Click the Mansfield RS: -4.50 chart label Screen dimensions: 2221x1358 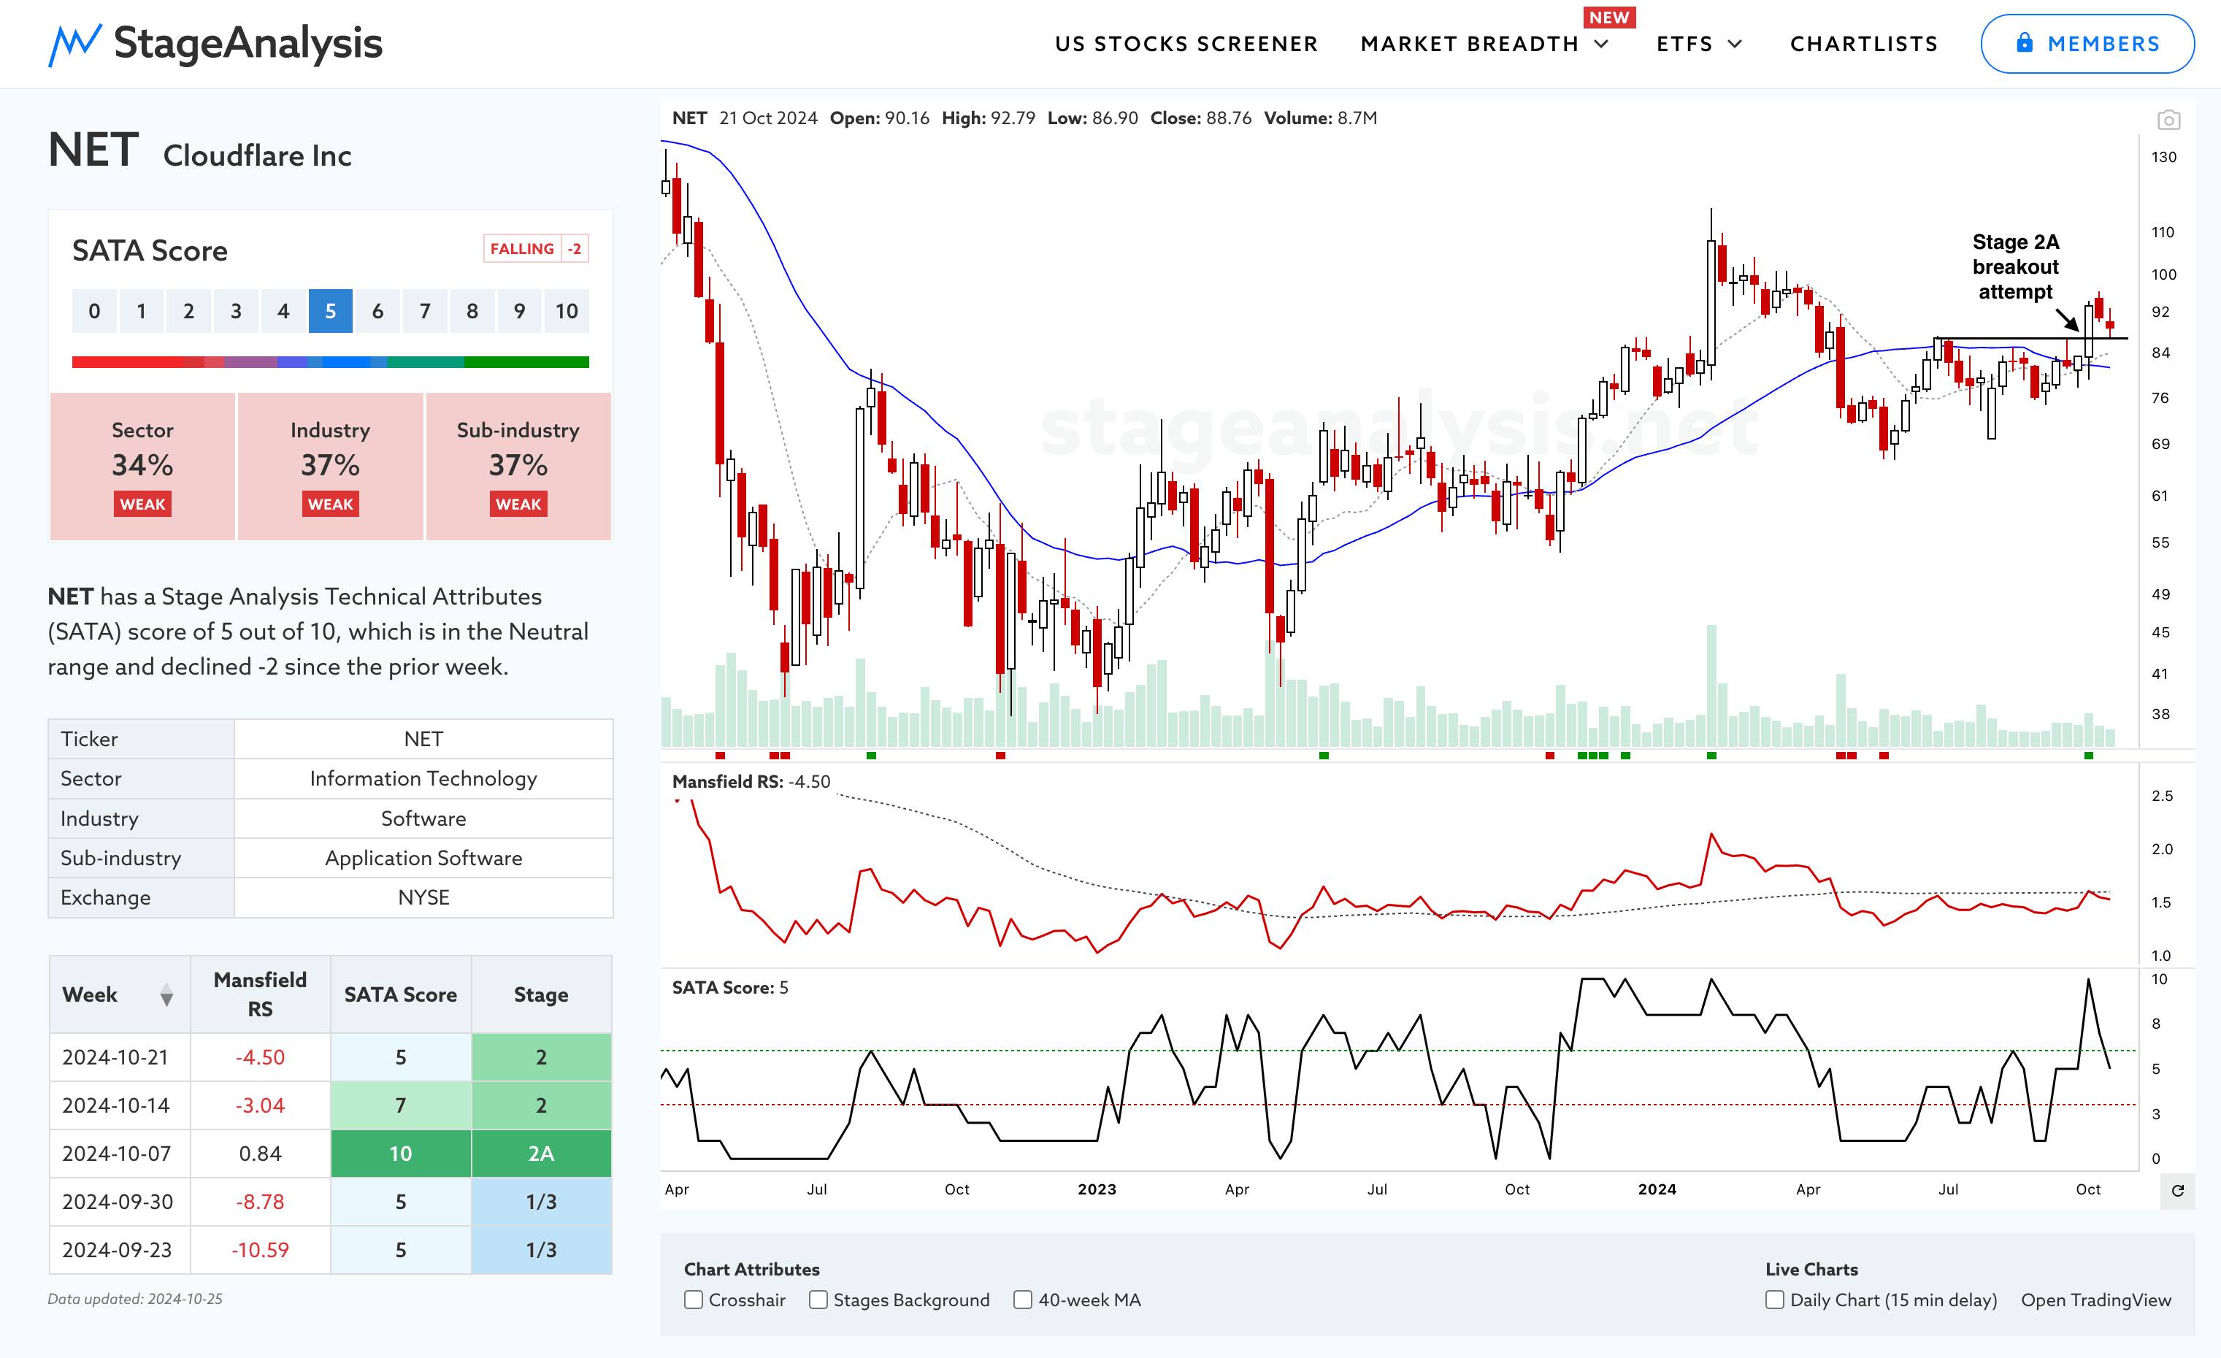tap(751, 781)
